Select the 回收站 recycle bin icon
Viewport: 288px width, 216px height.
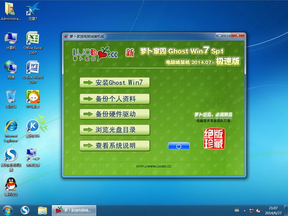11,99
